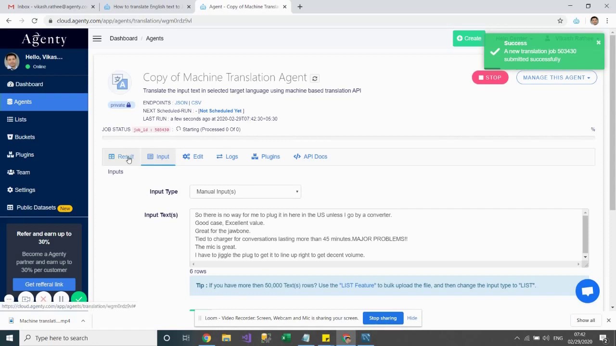Stop the running agent job

coord(490,77)
